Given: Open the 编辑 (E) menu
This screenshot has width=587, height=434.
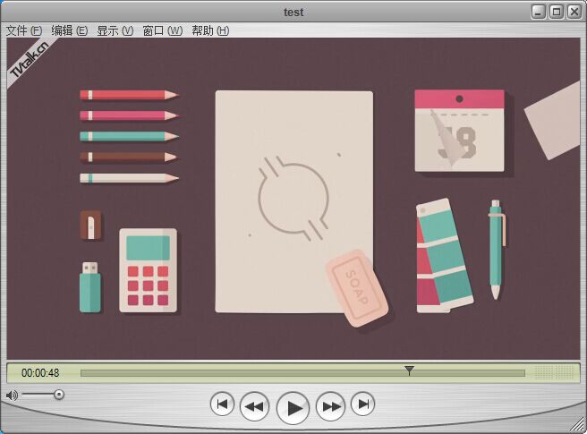Looking at the screenshot, I should point(69,30).
